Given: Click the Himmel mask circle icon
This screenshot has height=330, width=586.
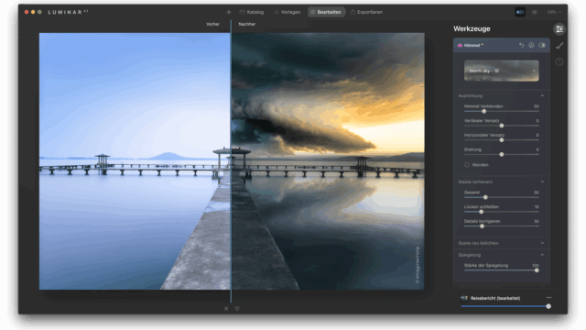Looking at the screenshot, I should (x=531, y=45).
